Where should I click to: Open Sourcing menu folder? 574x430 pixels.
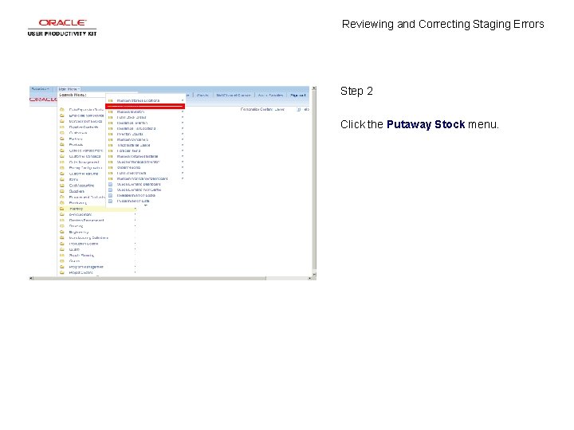(x=77, y=226)
